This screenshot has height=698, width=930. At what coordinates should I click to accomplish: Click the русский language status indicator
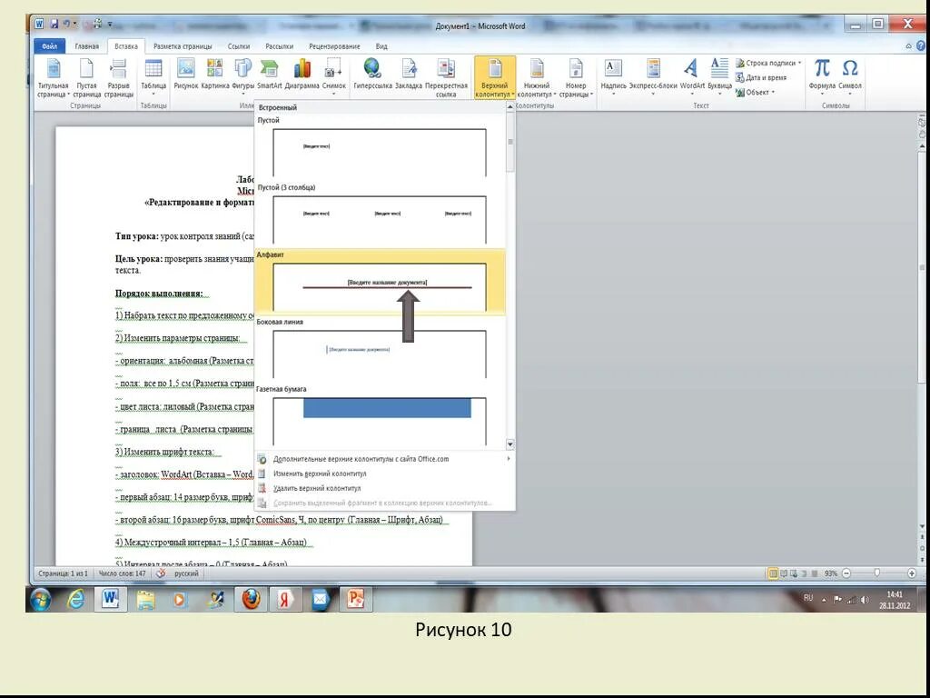pos(186,574)
